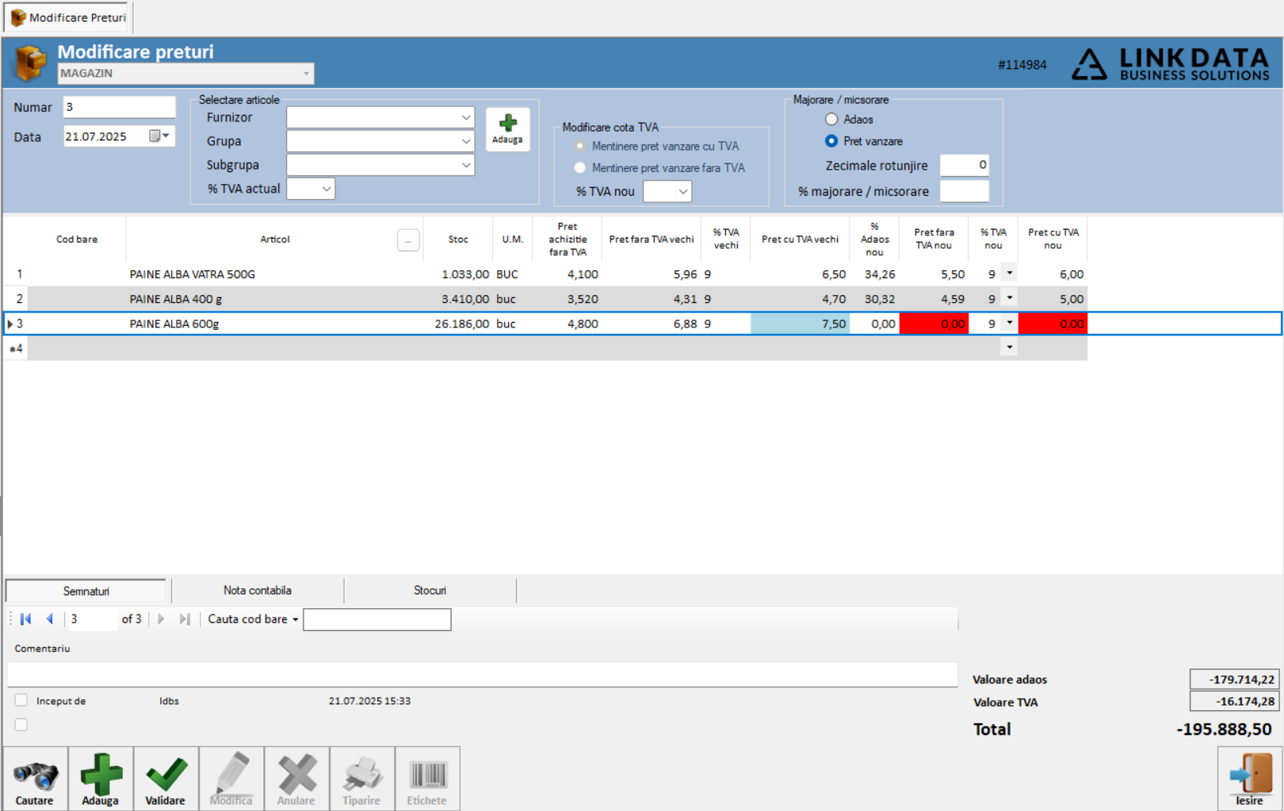Switch to the Nota contabila tab
1284x811 pixels.
(258, 591)
